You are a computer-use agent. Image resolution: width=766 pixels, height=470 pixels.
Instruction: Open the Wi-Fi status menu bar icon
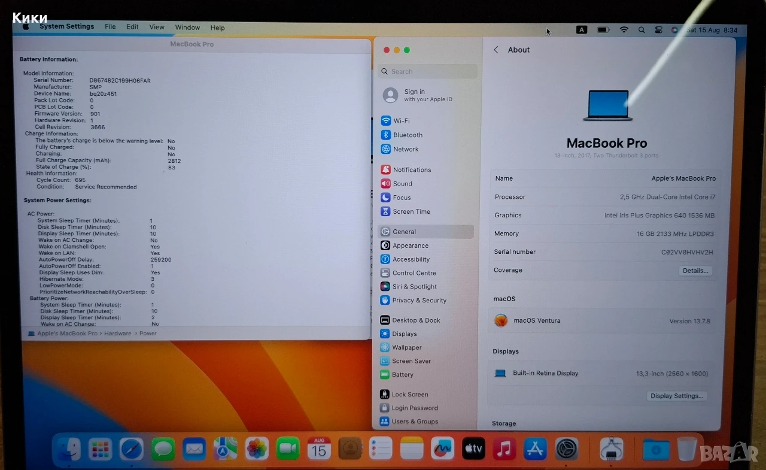pos(624,29)
